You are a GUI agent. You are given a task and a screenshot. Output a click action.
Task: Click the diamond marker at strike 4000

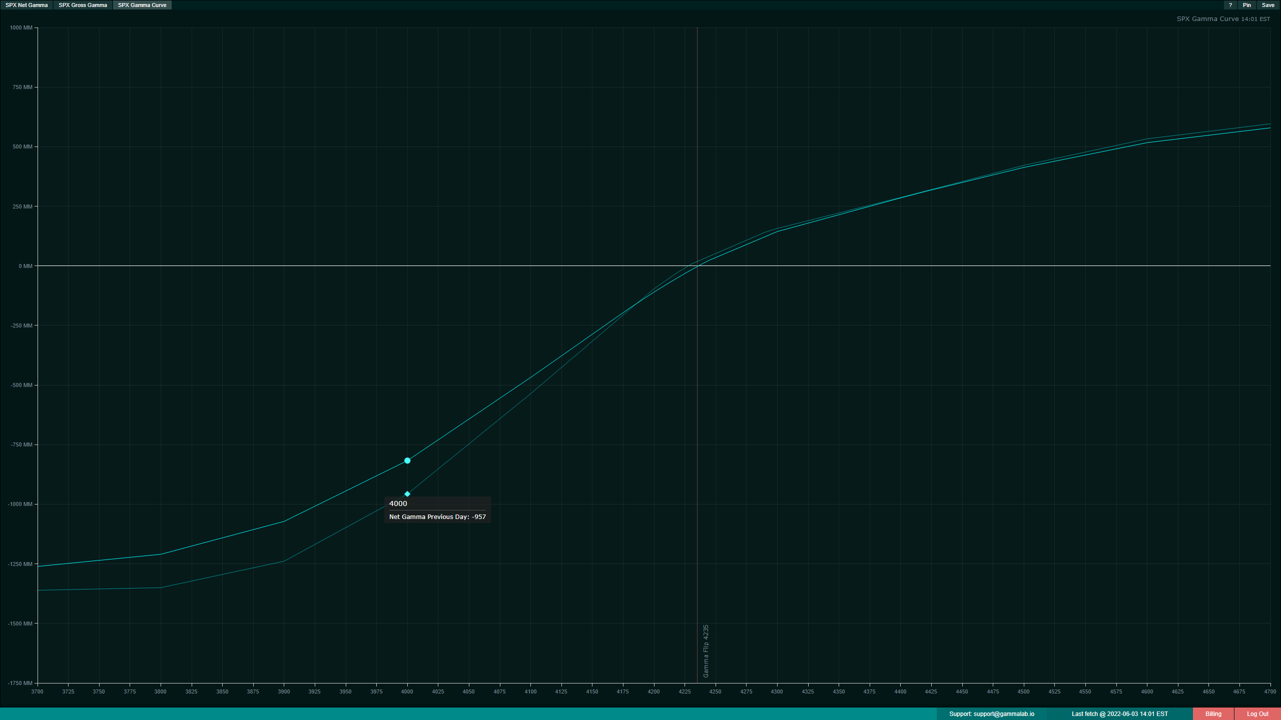tap(407, 493)
